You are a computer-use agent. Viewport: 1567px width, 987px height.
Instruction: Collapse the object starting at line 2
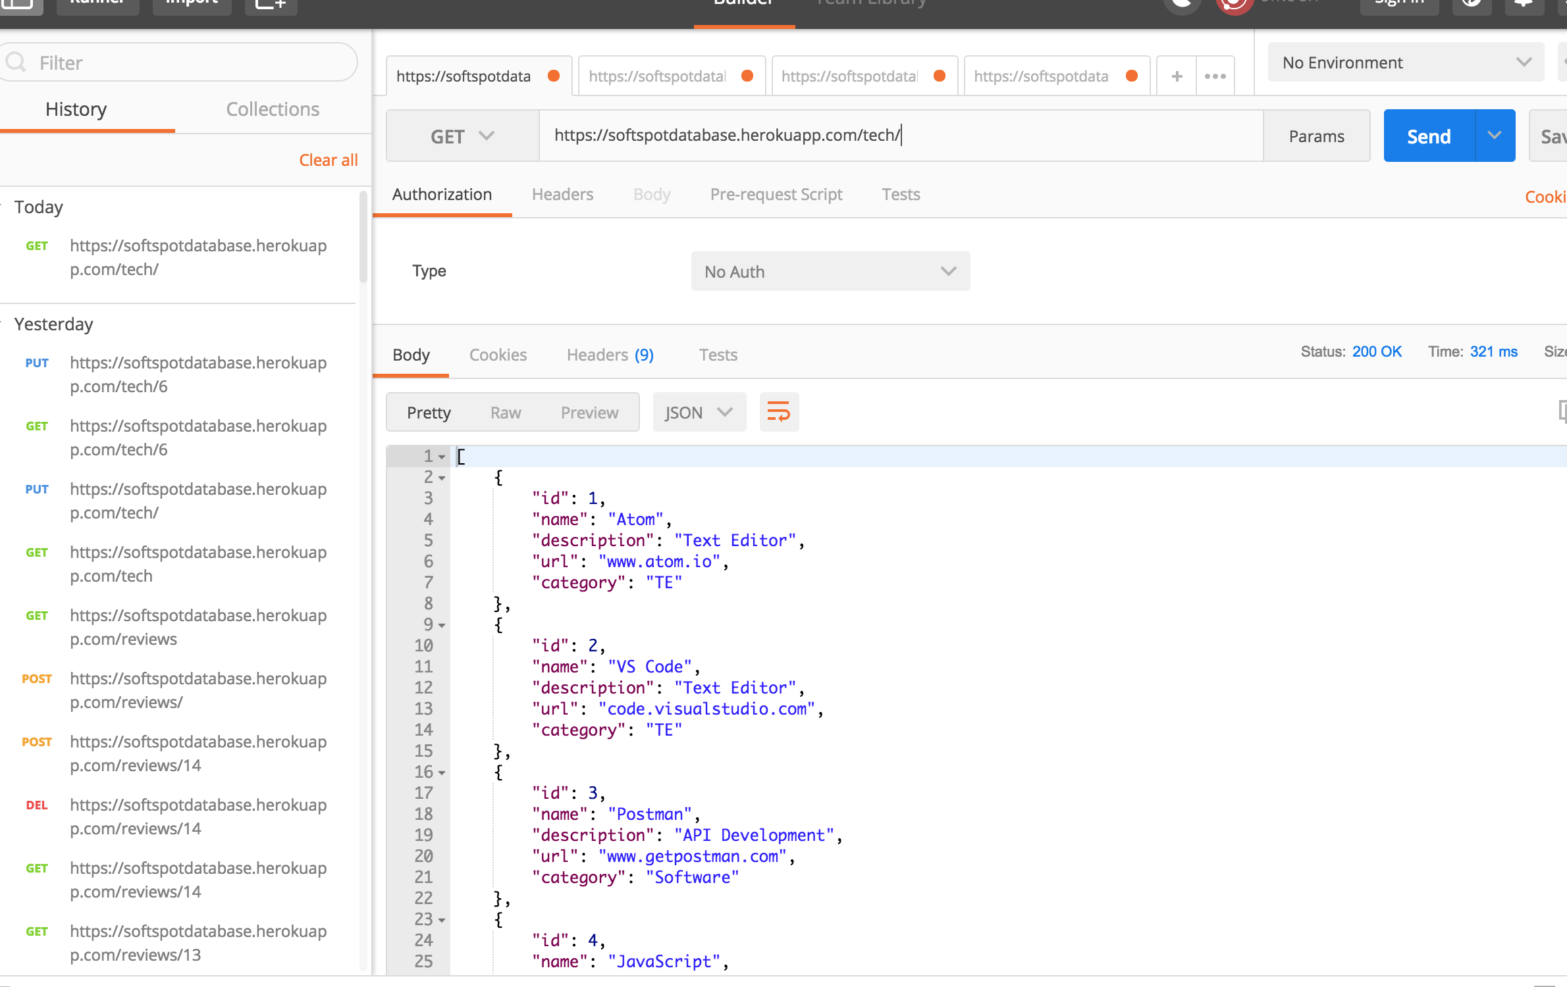click(x=442, y=478)
